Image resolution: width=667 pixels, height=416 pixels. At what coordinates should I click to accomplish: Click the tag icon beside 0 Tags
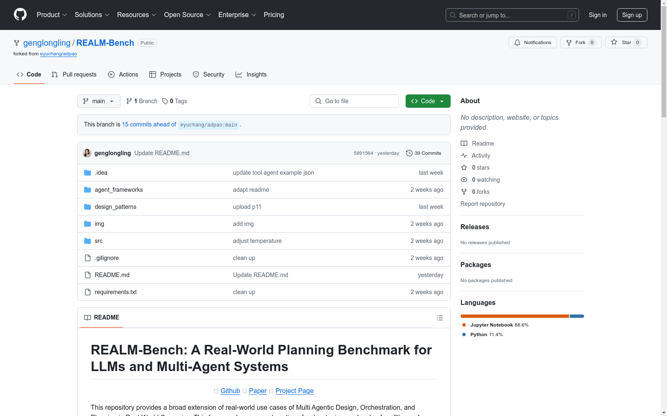pyautogui.click(x=165, y=101)
